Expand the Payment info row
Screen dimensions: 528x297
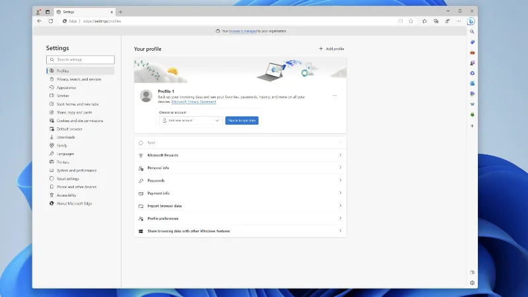click(x=240, y=193)
